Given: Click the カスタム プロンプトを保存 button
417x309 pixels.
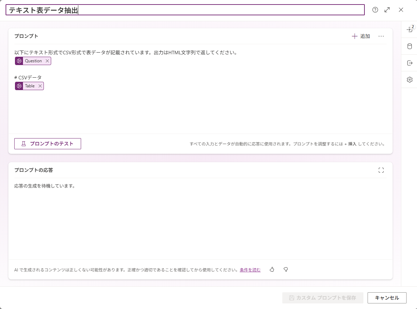Looking at the screenshot, I should coord(323,298).
